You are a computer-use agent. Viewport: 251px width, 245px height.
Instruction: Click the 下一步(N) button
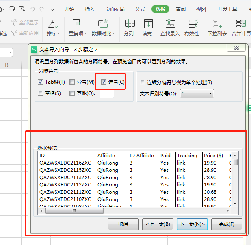(x=192, y=224)
